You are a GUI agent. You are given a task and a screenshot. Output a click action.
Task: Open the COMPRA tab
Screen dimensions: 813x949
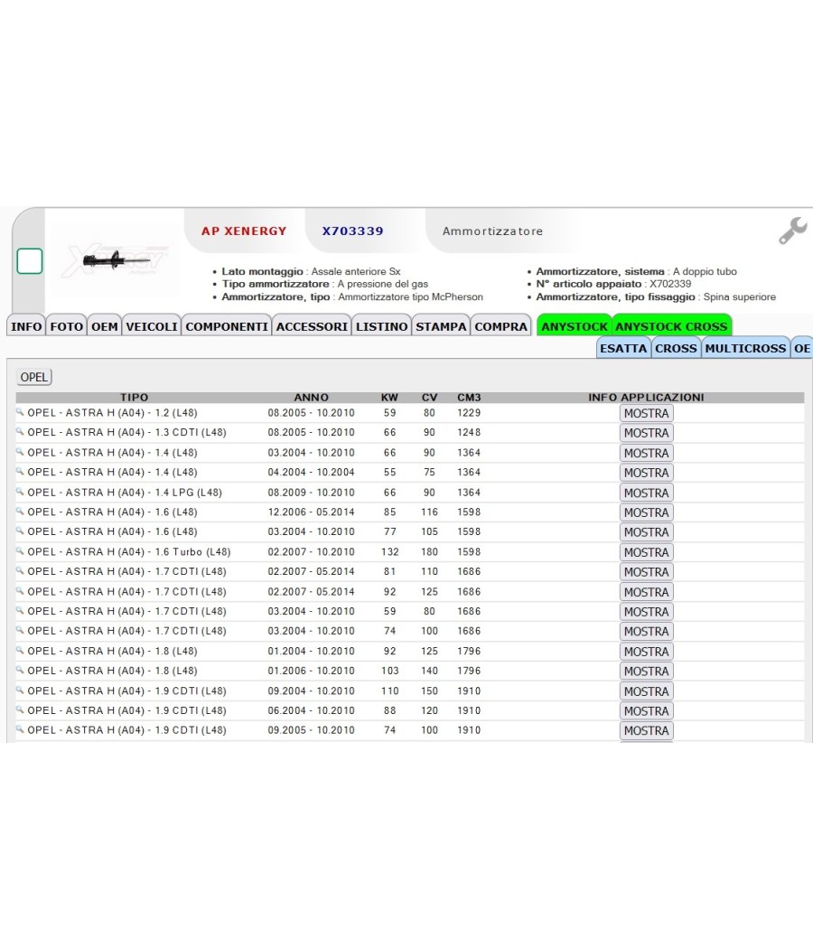[500, 326]
